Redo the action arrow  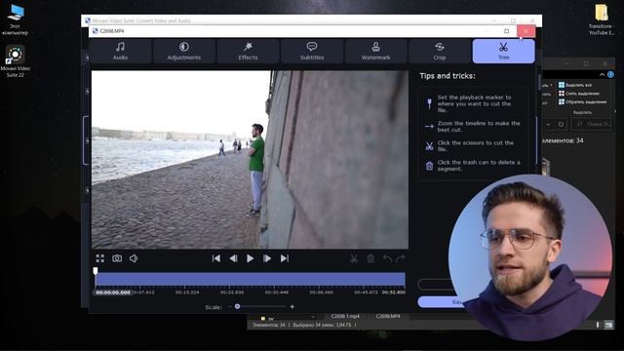click(x=401, y=258)
